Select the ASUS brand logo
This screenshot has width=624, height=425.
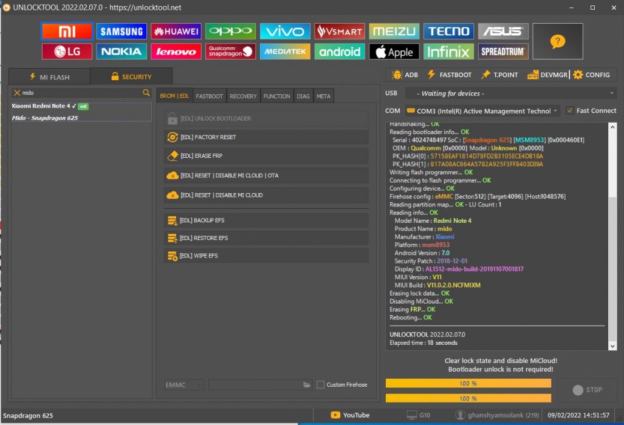[x=503, y=32]
